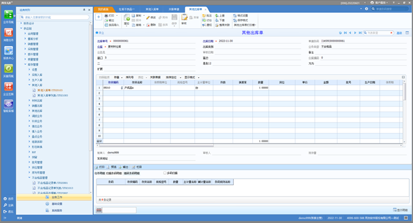Open 企业互联 sidebar icon
413x223 pixels.
click(9, 88)
